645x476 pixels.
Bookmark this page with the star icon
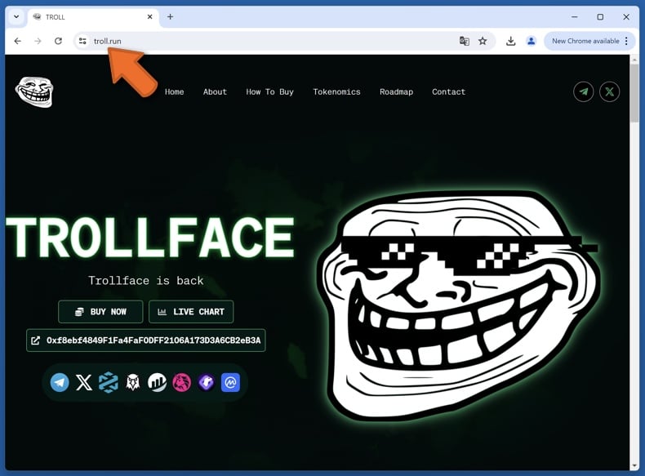[x=483, y=41]
